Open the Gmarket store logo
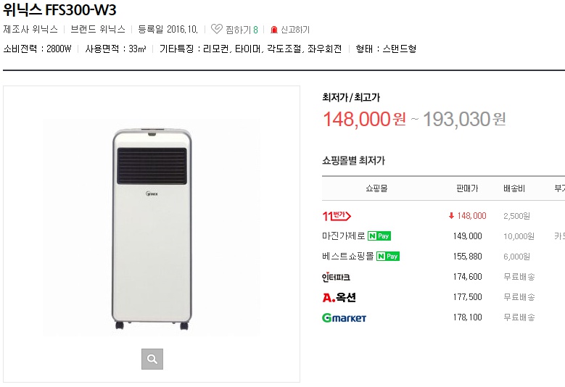 tap(344, 317)
